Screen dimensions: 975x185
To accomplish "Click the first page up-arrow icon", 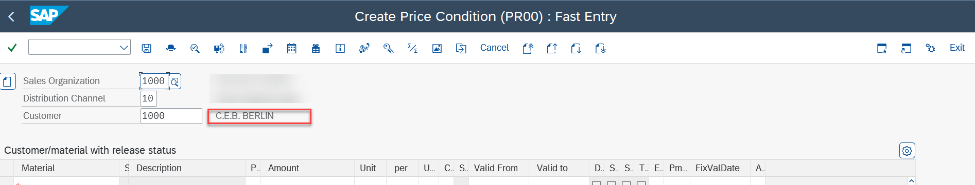I will coord(528,48).
